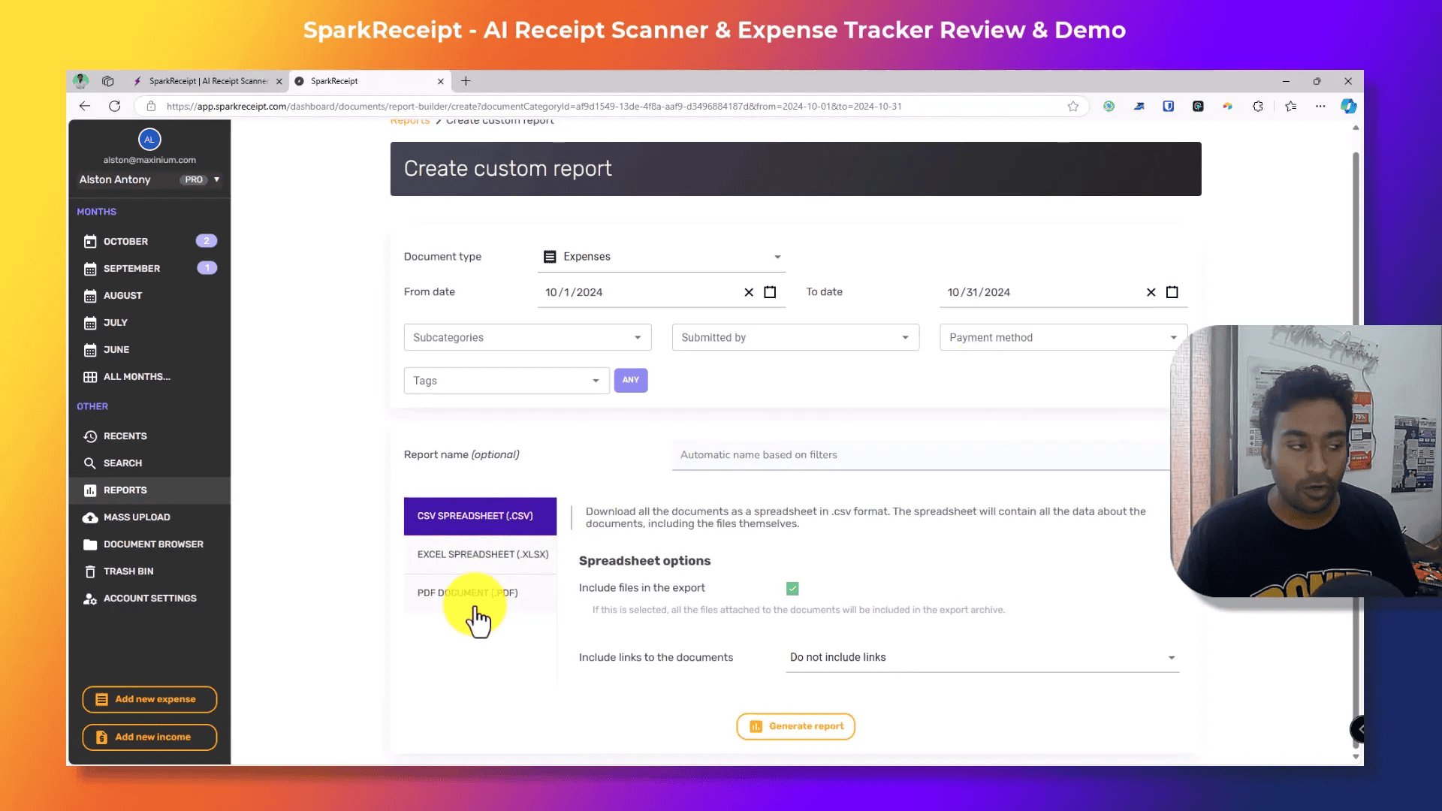This screenshot has height=811, width=1442.
Task: Open browser Extensions puzzle icon
Action: point(1258,106)
